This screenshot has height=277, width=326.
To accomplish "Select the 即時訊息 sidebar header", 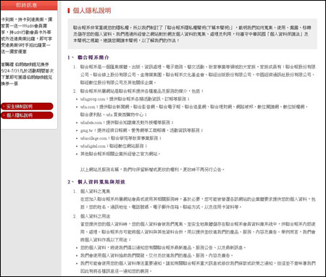I will pos(29,5).
